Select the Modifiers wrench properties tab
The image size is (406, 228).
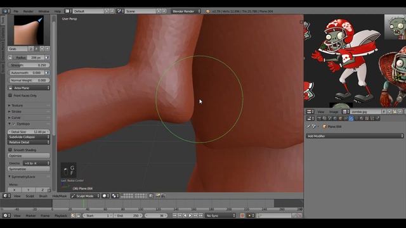point(351,118)
